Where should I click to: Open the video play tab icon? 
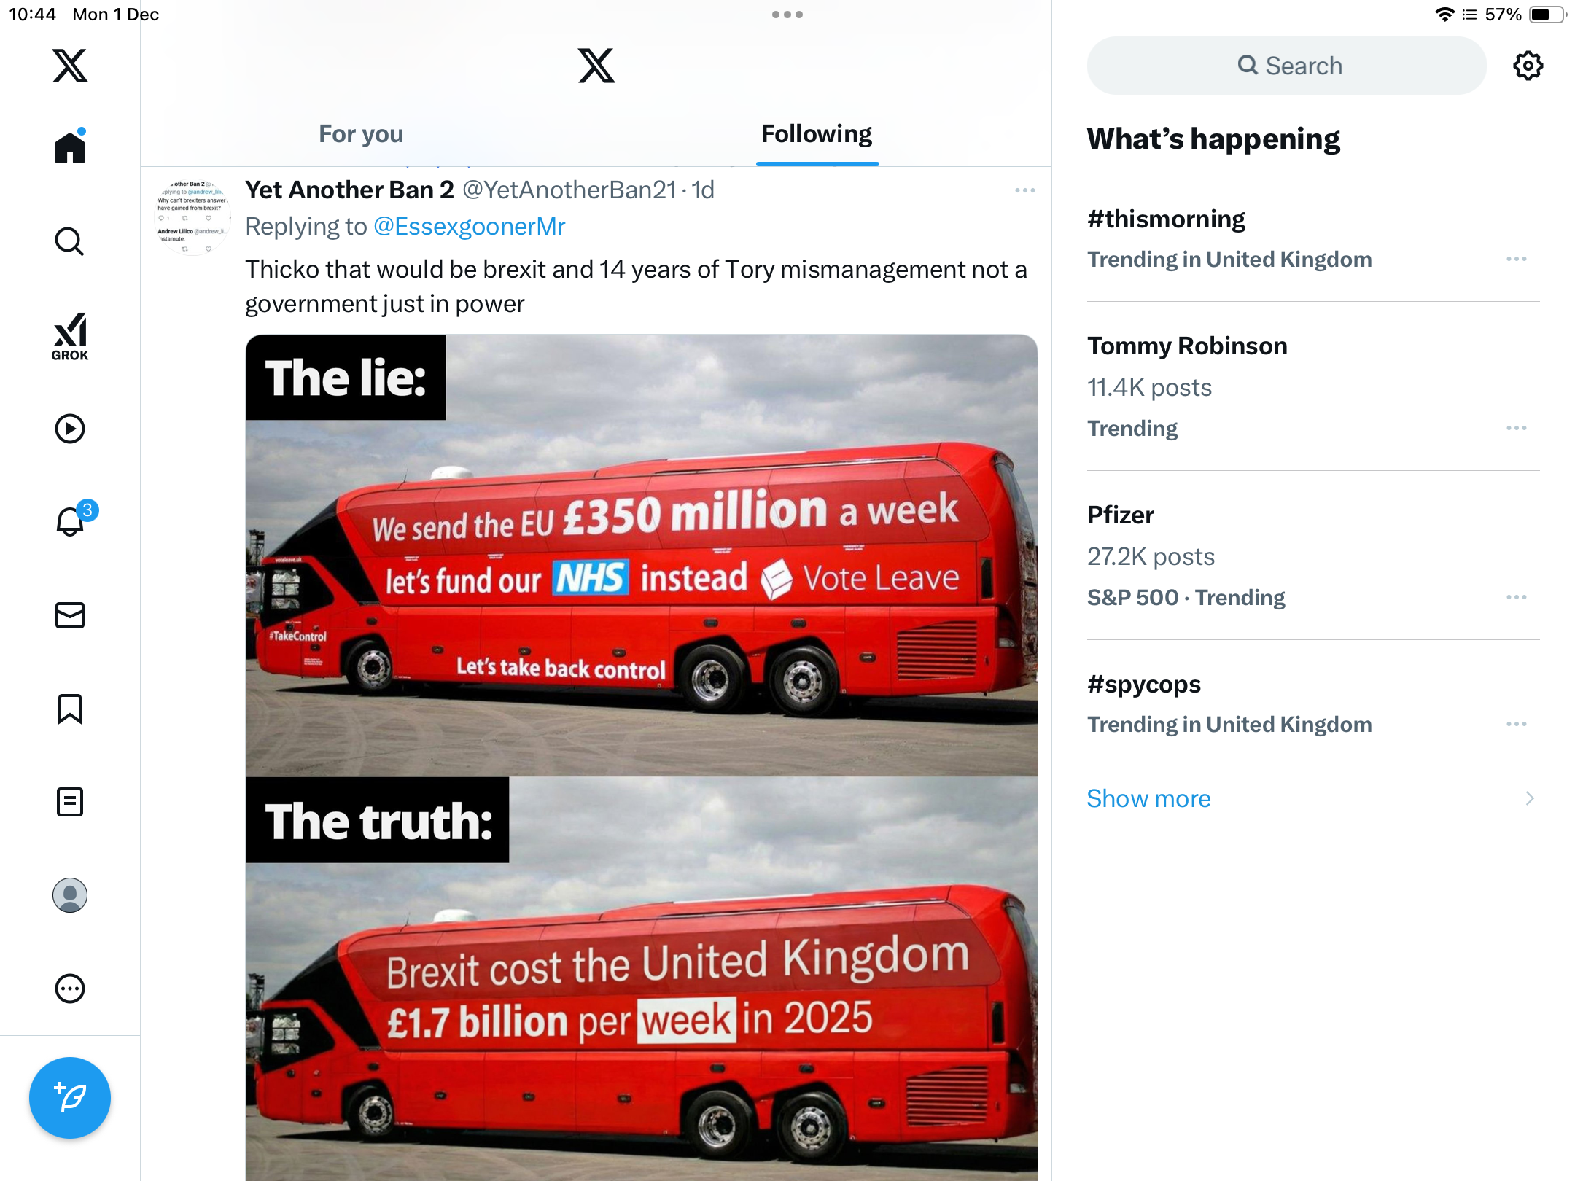pyautogui.click(x=70, y=429)
